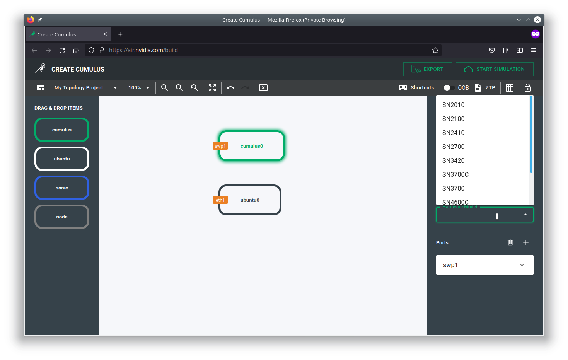Show tracking protection shield info
Screen dimensions: 568x360
click(x=91, y=50)
